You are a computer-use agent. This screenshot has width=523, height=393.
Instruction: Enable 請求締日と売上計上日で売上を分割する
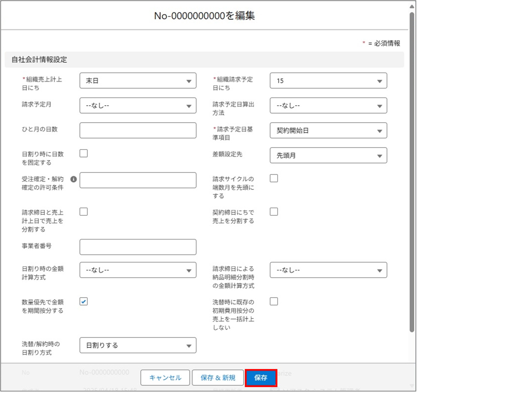(83, 212)
